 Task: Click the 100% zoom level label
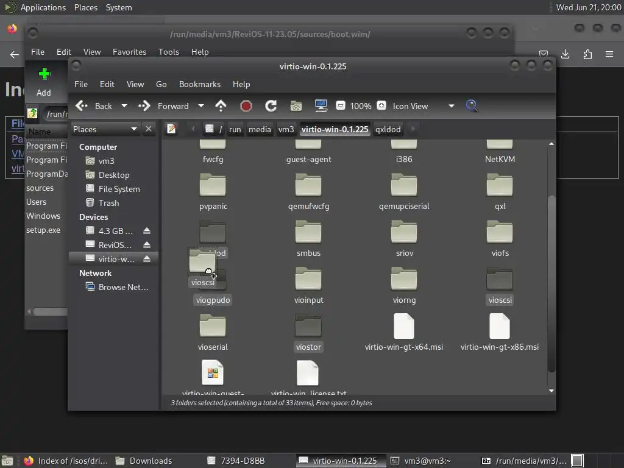(361, 106)
